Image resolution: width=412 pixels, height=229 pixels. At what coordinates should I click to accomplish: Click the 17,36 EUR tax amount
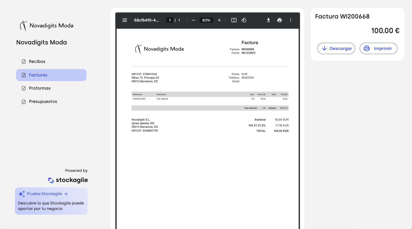point(282,126)
